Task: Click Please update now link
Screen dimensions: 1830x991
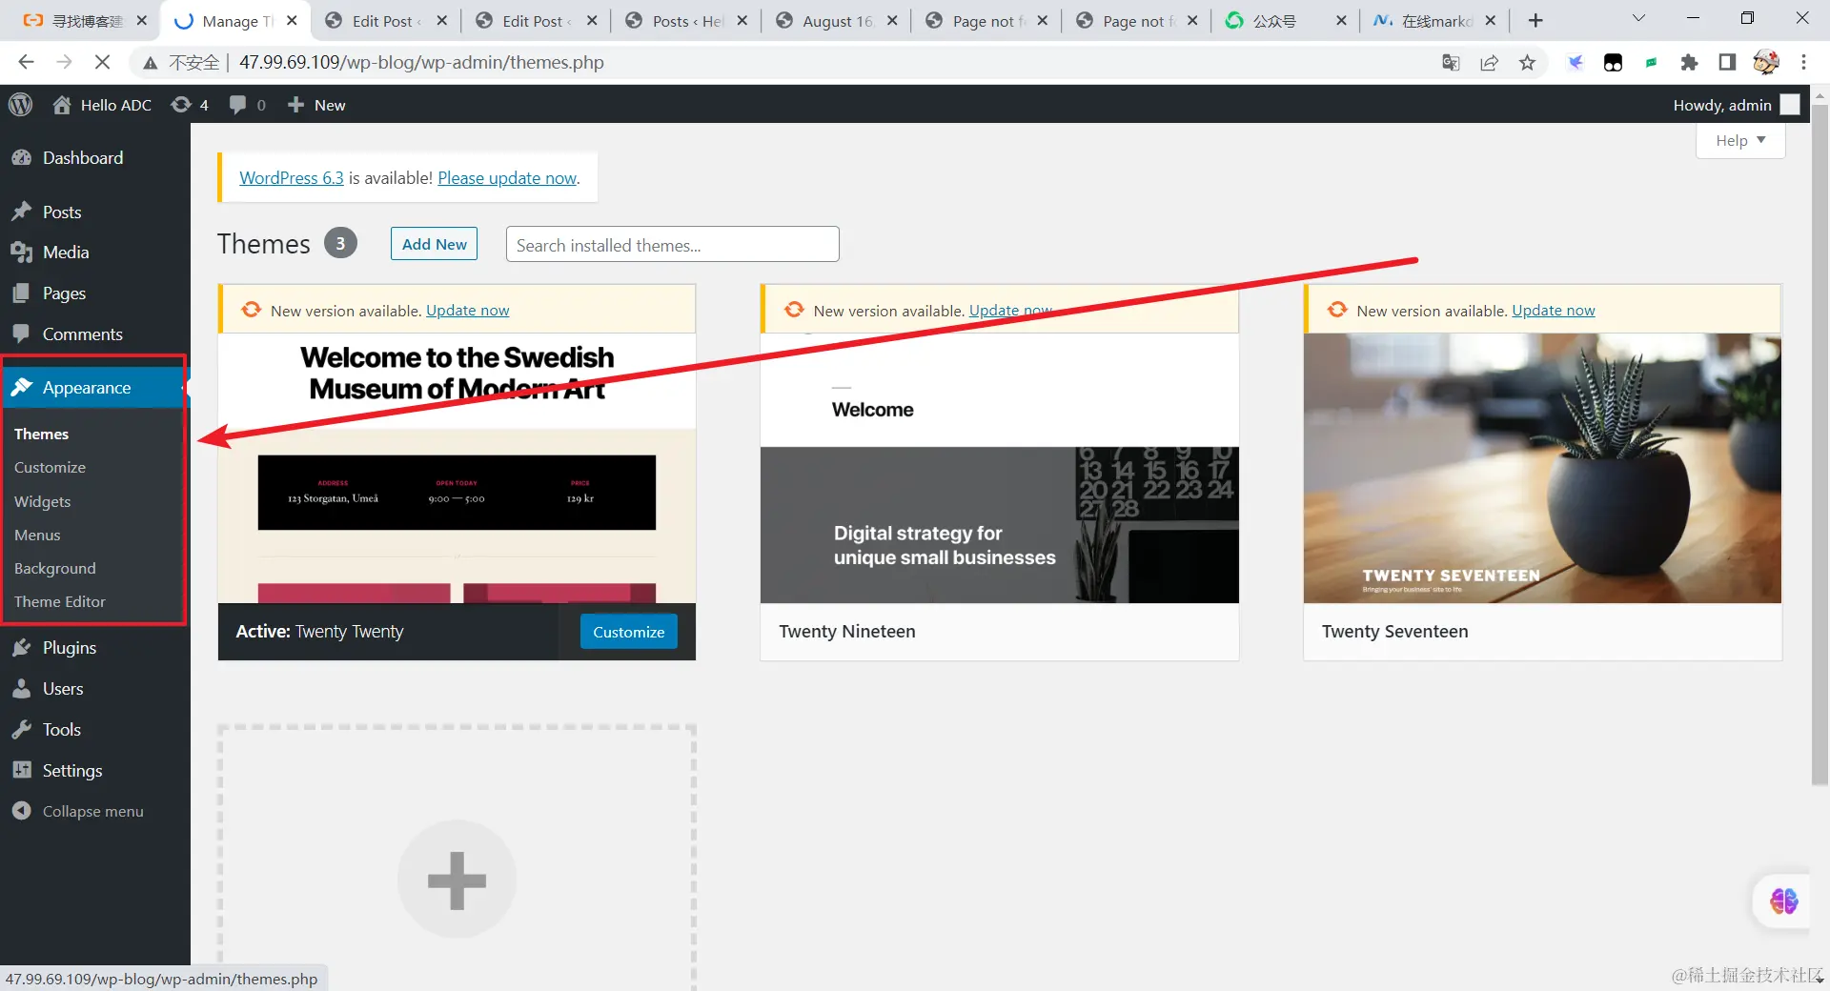Action: (507, 178)
